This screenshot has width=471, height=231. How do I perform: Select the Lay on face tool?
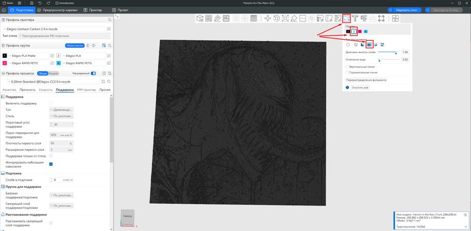click(x=294, y=19)
